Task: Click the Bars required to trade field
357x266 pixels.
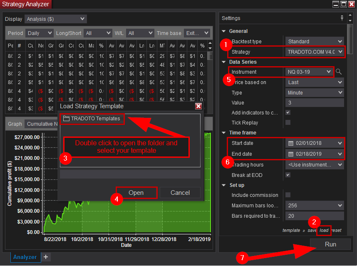Action: (315, 216)
